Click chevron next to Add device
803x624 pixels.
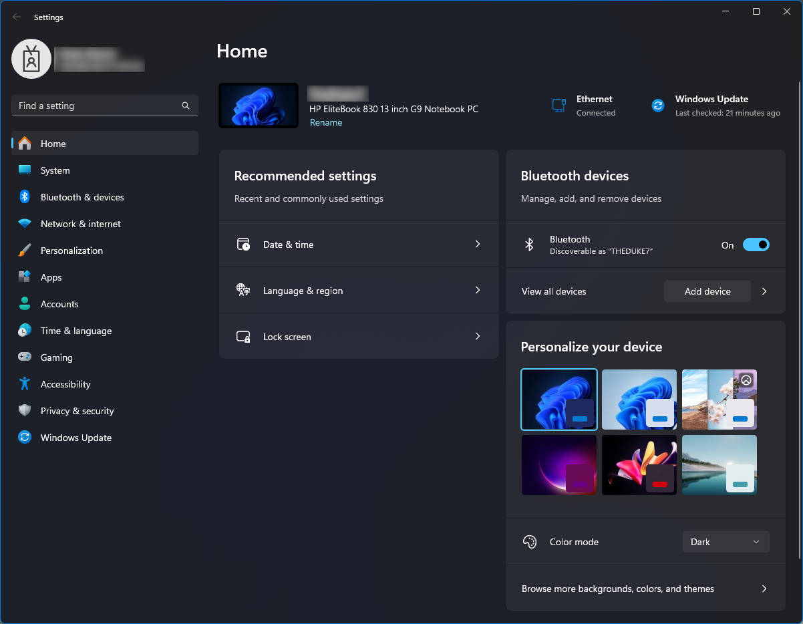764,291
